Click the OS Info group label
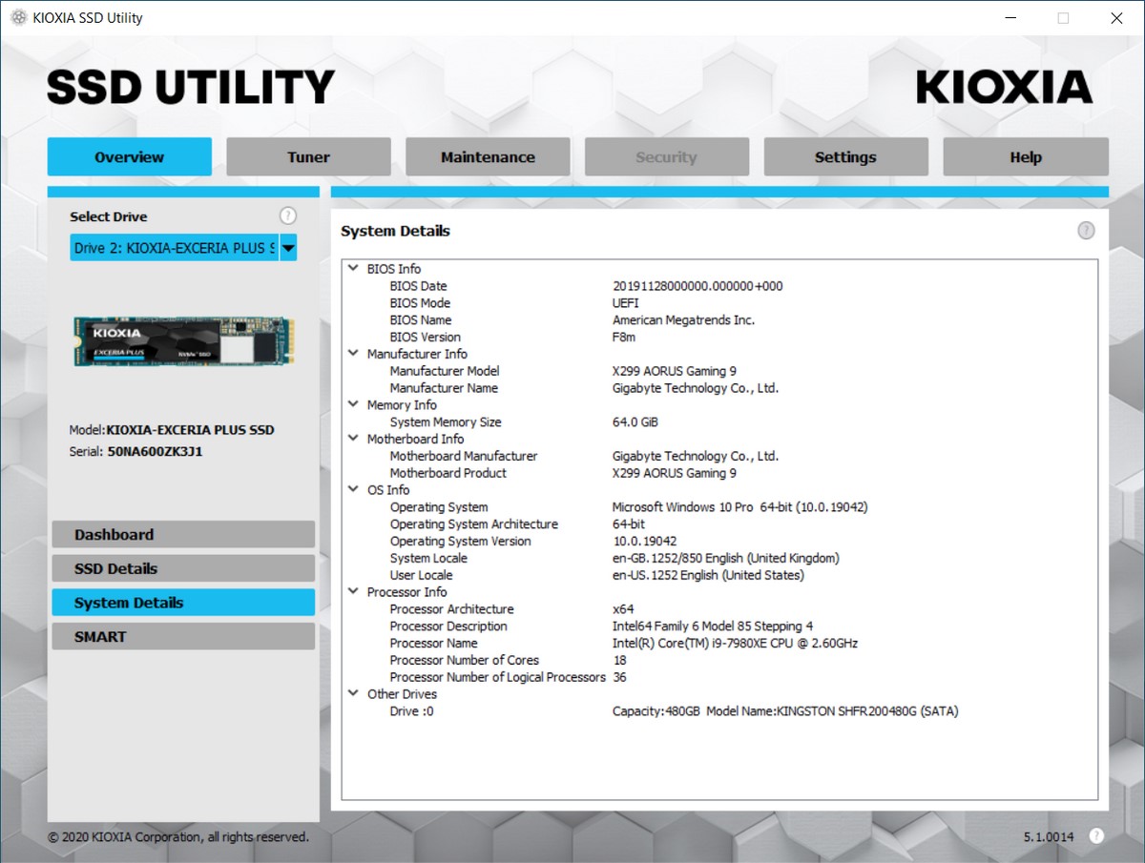This screenshot has width=1145, height=863. (388, 490)
